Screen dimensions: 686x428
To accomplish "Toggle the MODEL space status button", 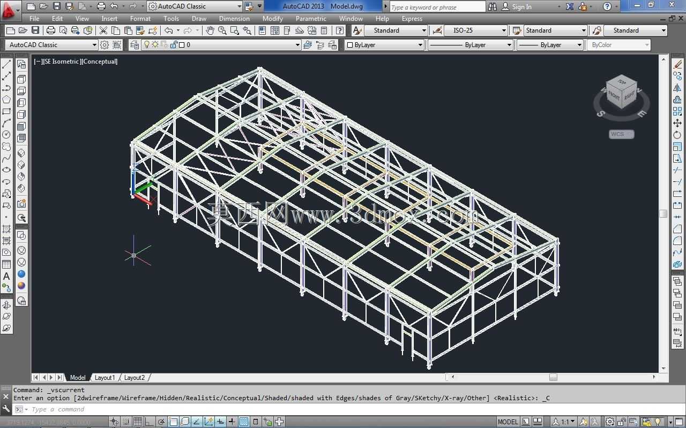I will pos(508,422).
